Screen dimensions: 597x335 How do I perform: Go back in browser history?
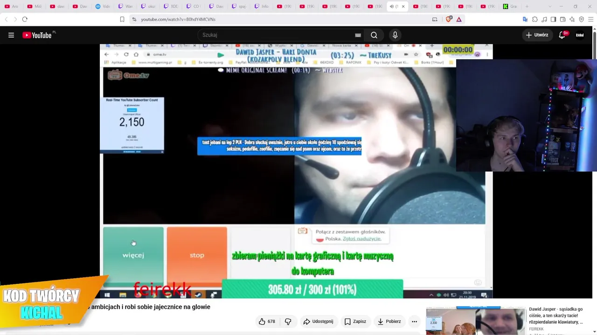[6, 19]
